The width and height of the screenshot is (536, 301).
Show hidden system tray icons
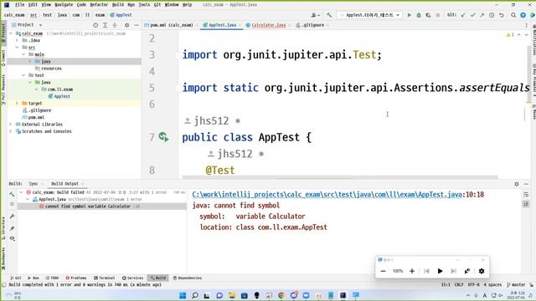[x=468, y=295]
